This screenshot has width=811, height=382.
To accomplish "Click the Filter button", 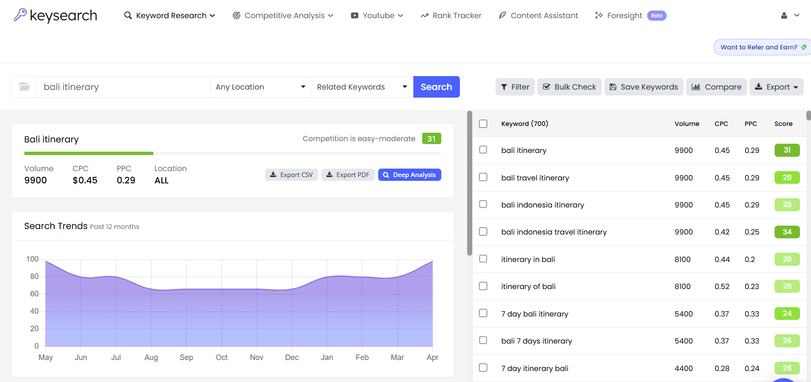I will coord(515,87).
